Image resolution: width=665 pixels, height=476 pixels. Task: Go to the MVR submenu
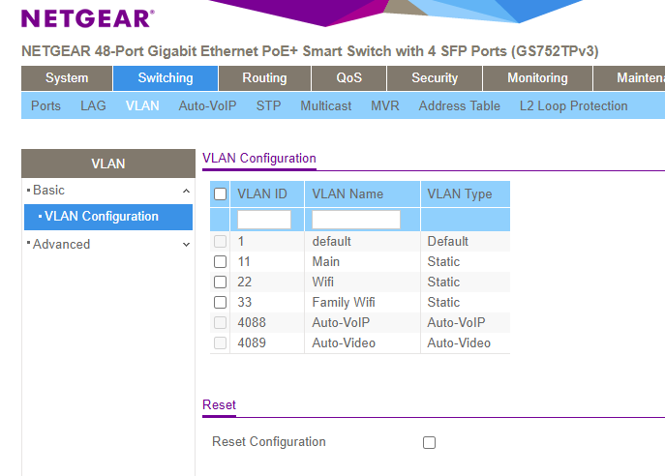pyautogui.click(x=385, y=105)
